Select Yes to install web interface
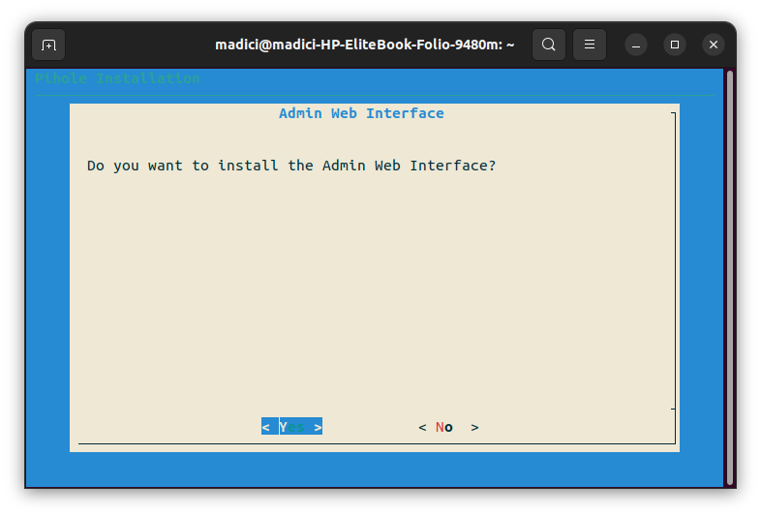 tap(291, 427)
